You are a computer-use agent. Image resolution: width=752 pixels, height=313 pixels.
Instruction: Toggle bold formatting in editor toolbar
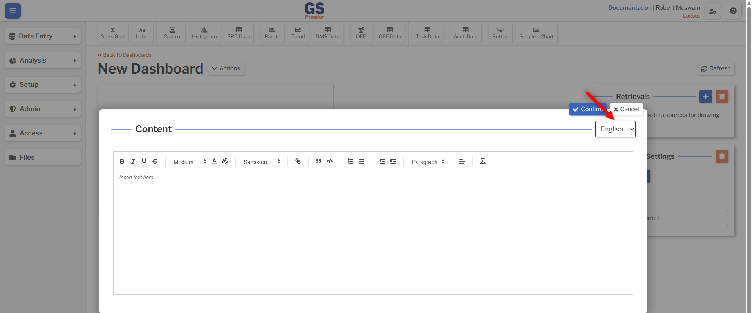click(122, 161)
